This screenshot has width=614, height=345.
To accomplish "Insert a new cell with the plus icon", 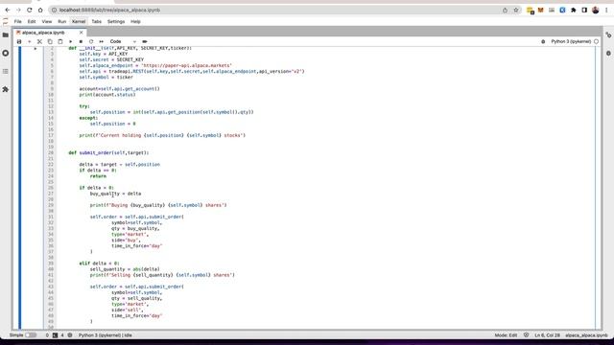I will click(x=30, y=41).
